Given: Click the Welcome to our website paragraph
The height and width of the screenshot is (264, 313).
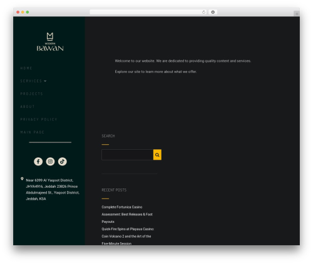Looking at the screenshot, I should tap(183, 61).
